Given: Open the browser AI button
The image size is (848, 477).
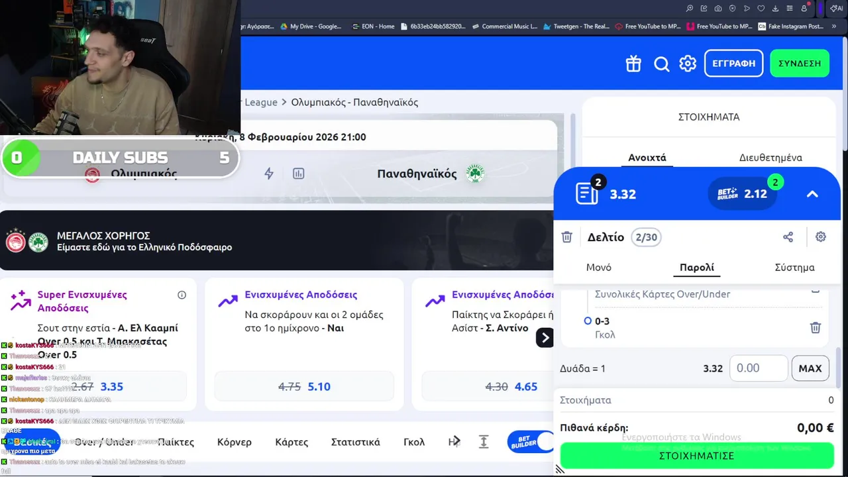Looking at the screenshot, I should tap(836, 9).
